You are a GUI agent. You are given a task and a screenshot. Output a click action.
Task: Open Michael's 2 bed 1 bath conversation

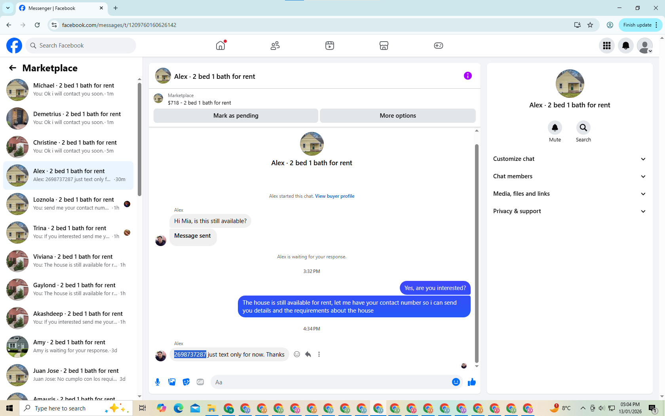point(68,90)
